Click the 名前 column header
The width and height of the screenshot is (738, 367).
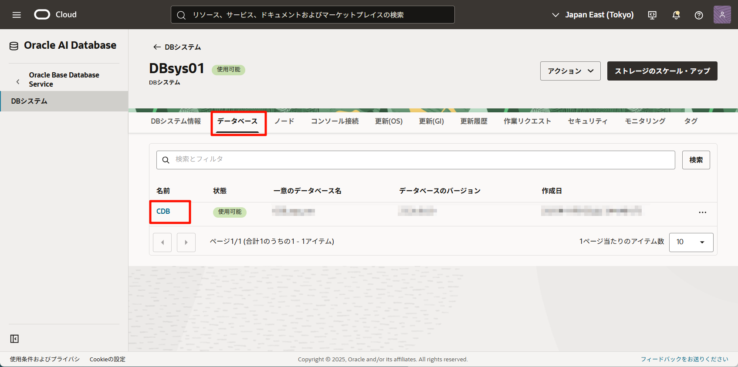coord(163,191)
